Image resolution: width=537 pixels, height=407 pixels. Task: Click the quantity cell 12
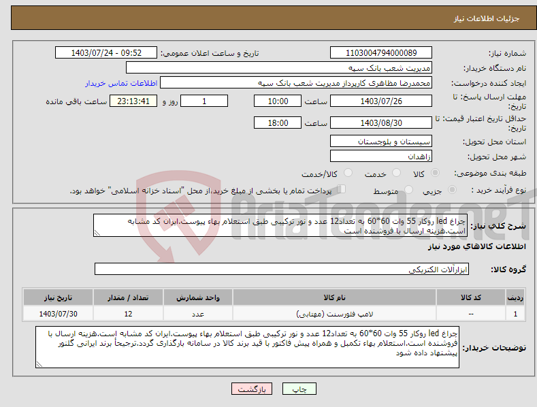(x=128, y=314)
